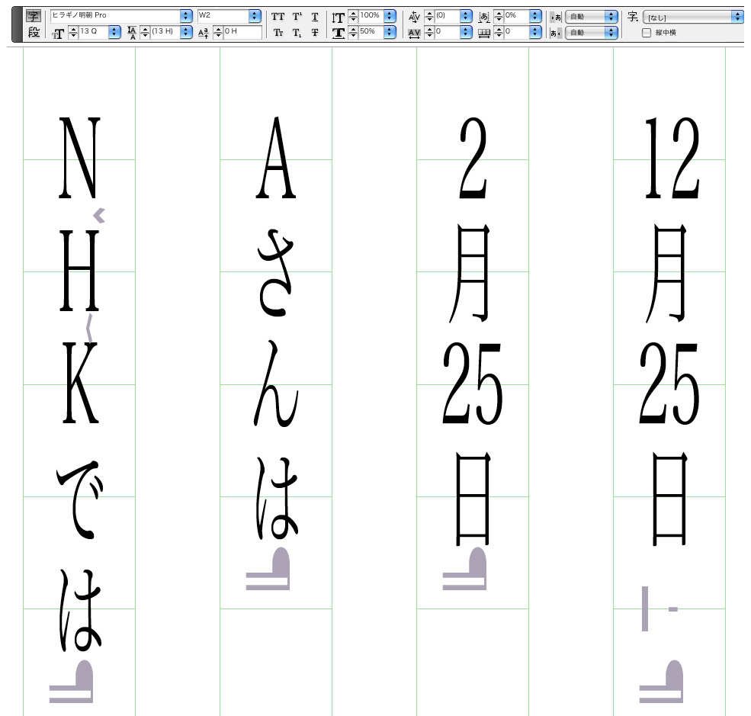Click the single digit 2 above 月
This screenshot has width=751, height=716.
coord(473,158)
